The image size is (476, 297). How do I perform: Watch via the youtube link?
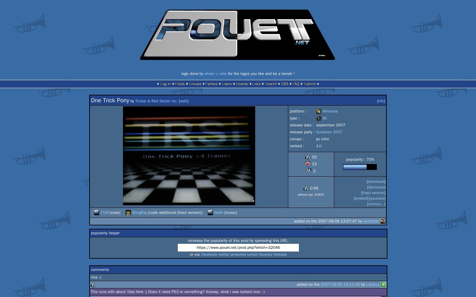coord(377,198)
